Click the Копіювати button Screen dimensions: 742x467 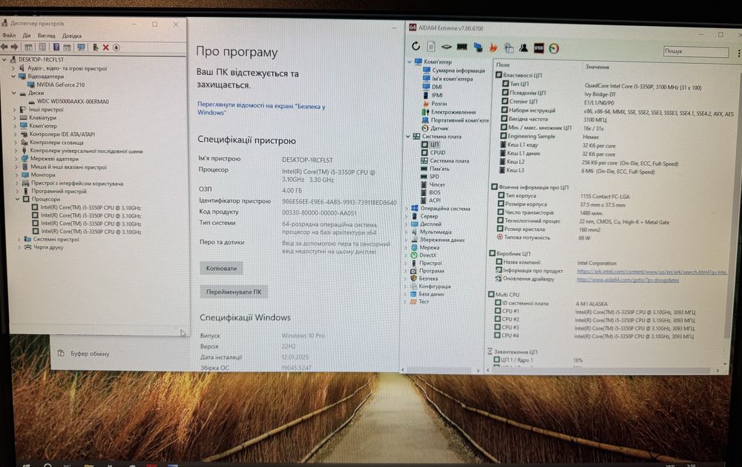(221, 268)
